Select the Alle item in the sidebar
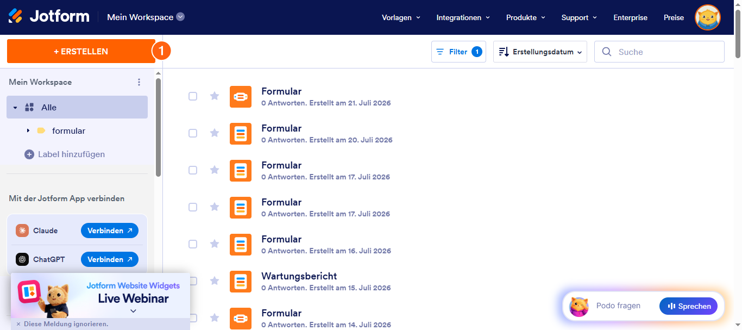 (77, 107)
